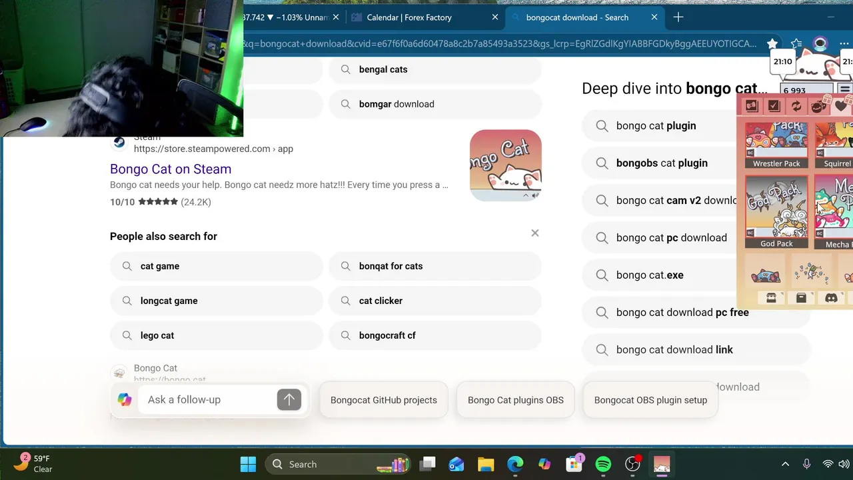853x480 pixels.
Task: Select the bongo cat cam v2 download suggestion
Action: pyautogui.click(x=660, y=200)
